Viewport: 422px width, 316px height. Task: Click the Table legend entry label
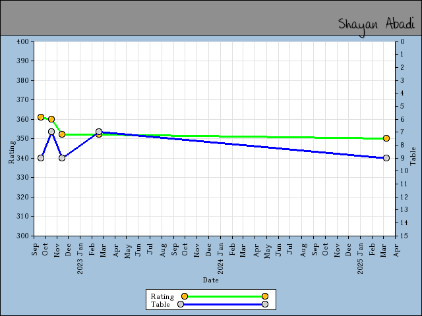[x=160, y=304]
